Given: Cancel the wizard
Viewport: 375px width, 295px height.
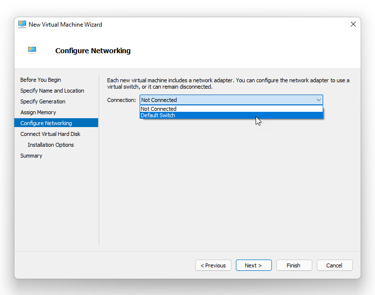Looking at the screenshot, I should click(x=335, y=265).
